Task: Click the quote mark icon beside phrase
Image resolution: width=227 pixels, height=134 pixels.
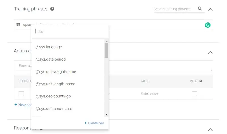Action: click(x=18, y=24)
